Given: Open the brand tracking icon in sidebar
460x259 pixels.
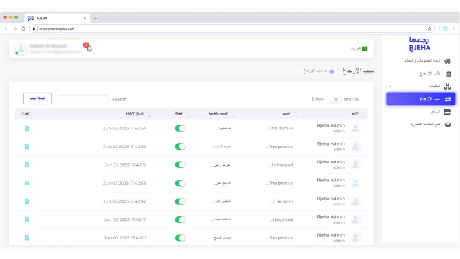Looking at the screenshot, I should pos(448,124).
